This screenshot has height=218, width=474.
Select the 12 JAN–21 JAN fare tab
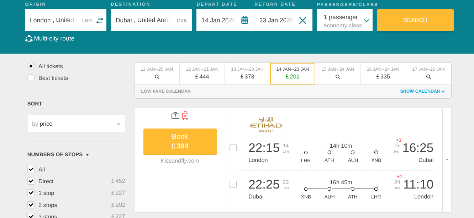pyautogui.click(x=202, y=73)
